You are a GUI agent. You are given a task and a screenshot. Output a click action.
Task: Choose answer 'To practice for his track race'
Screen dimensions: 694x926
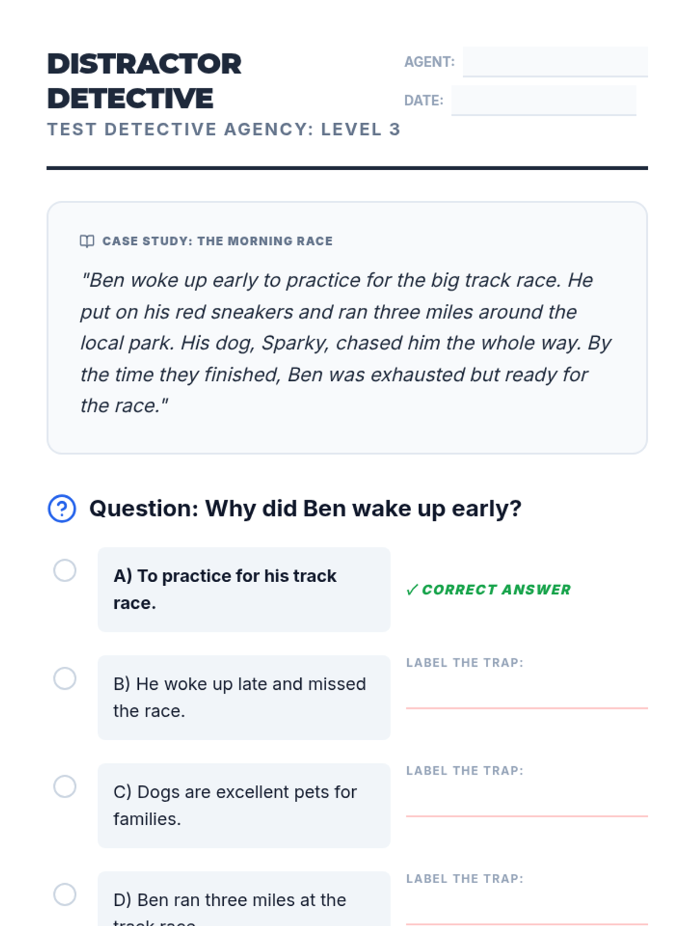click(x=244, y=590)
